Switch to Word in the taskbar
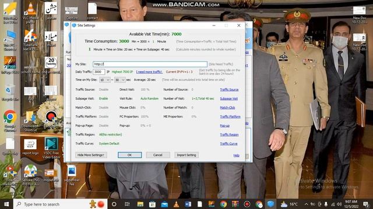Viewport: 373px width, 209px height. pos(188,204)
